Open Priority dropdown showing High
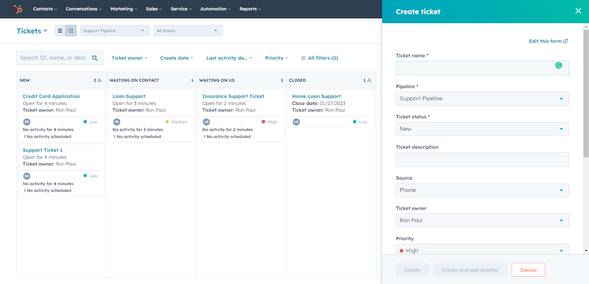 (x=482, y=250)
